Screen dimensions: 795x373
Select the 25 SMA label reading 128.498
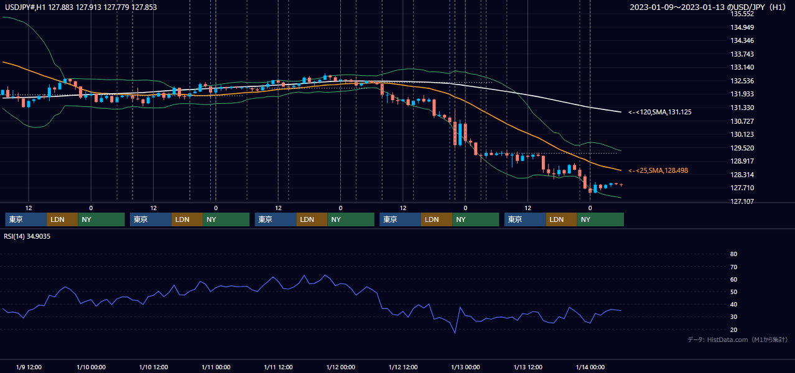[x=658, y=170]
